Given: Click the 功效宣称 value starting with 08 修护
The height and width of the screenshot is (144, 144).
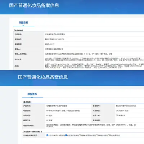Looking at the screenshot, I should point(63,111).
